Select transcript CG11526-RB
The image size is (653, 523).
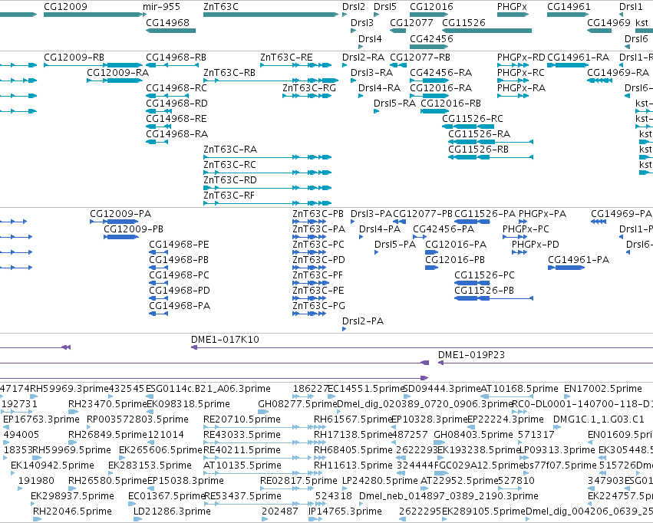479,150
